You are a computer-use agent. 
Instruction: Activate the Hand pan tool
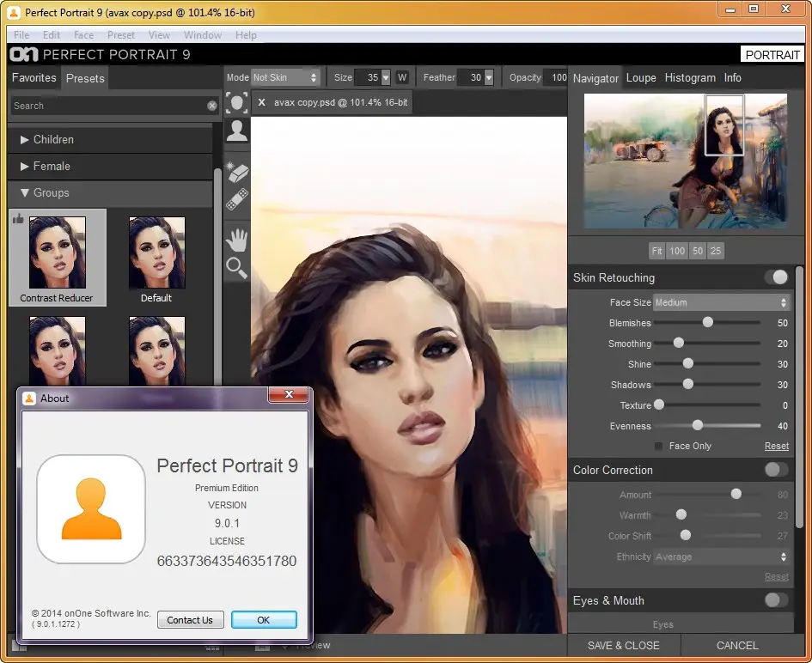[x=237, y=240]
